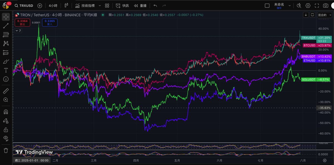Viewport: 334px width, 165px height.
Task: Toggle magnet mode
Action: (x=6, y=112)
